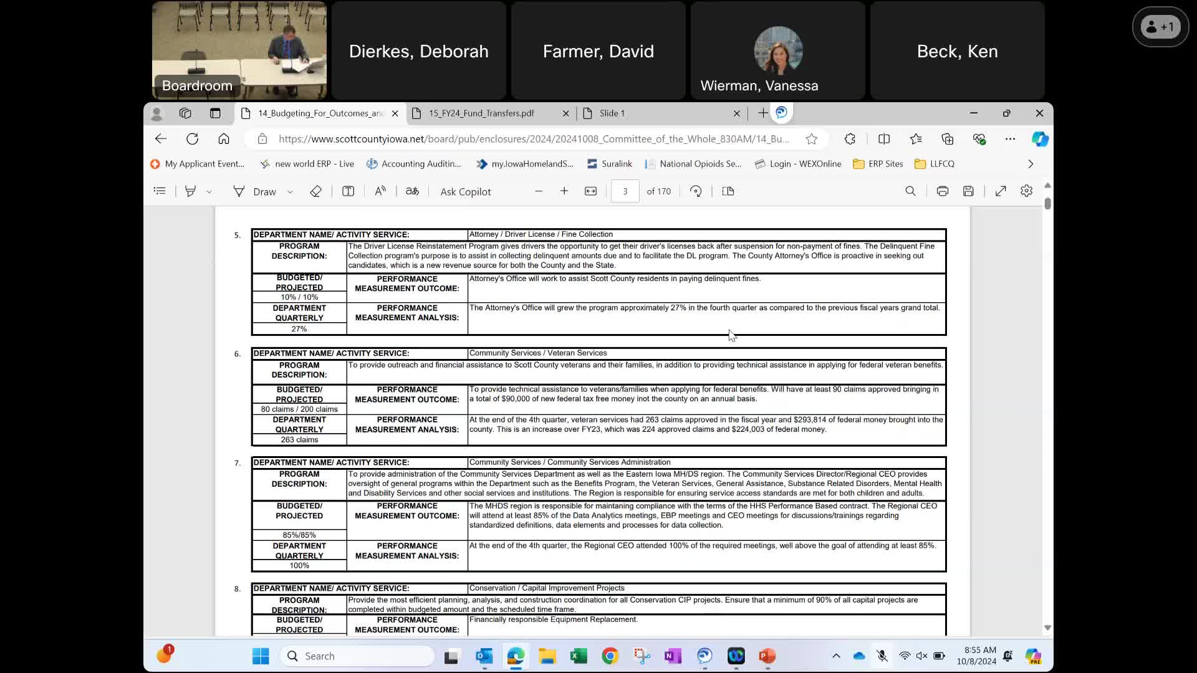
Task: Click the PDF vertical scrollbar thumb
Action: 1047,203
